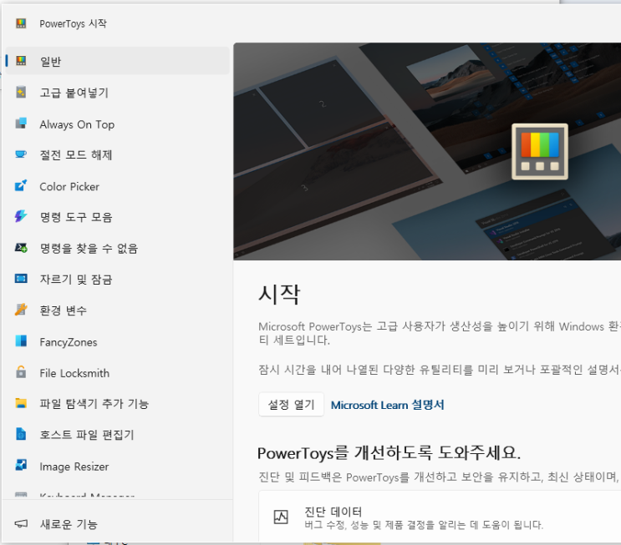The width and height of the screenshot is (621, 545).
Task: Show 새로운 기능 page
Action: click(x=118, y=524)
